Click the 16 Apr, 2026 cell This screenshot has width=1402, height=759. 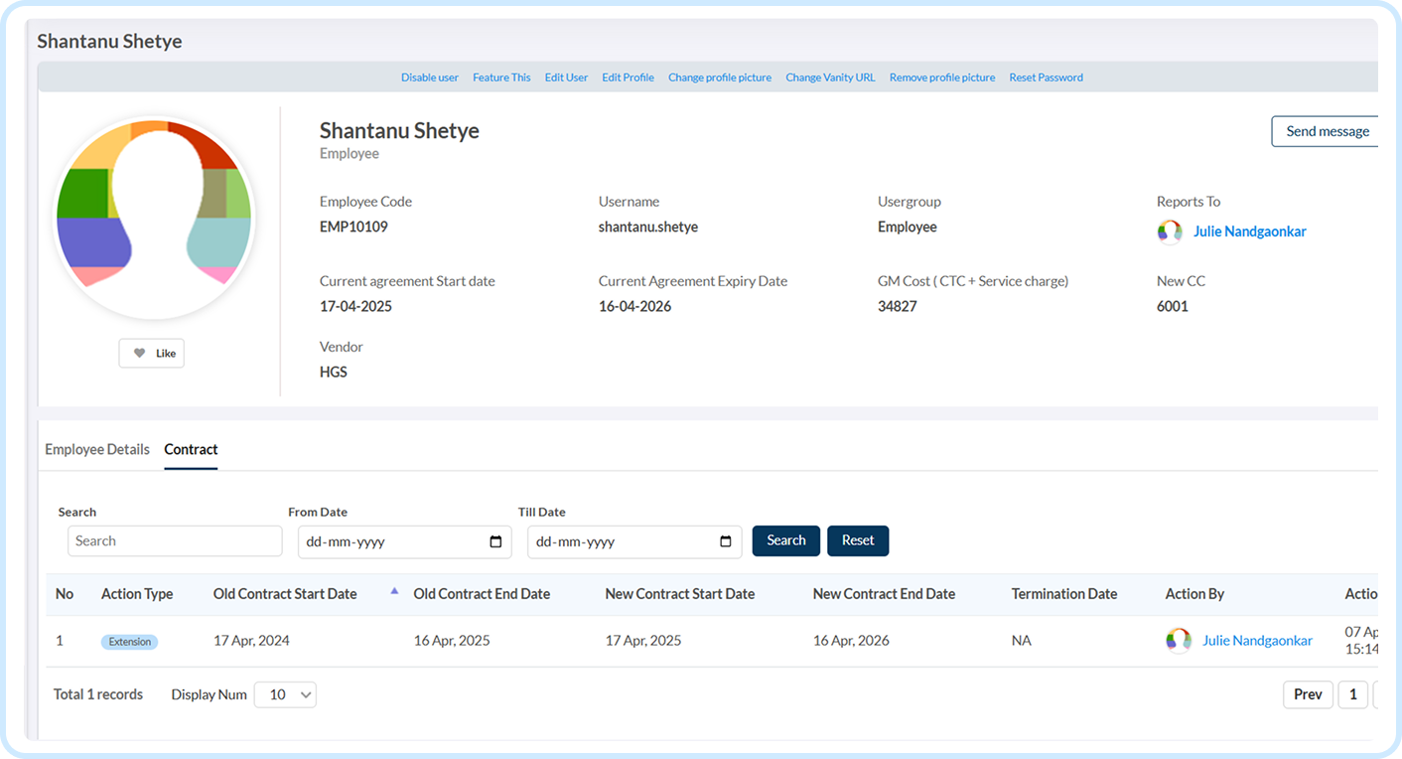851,641
